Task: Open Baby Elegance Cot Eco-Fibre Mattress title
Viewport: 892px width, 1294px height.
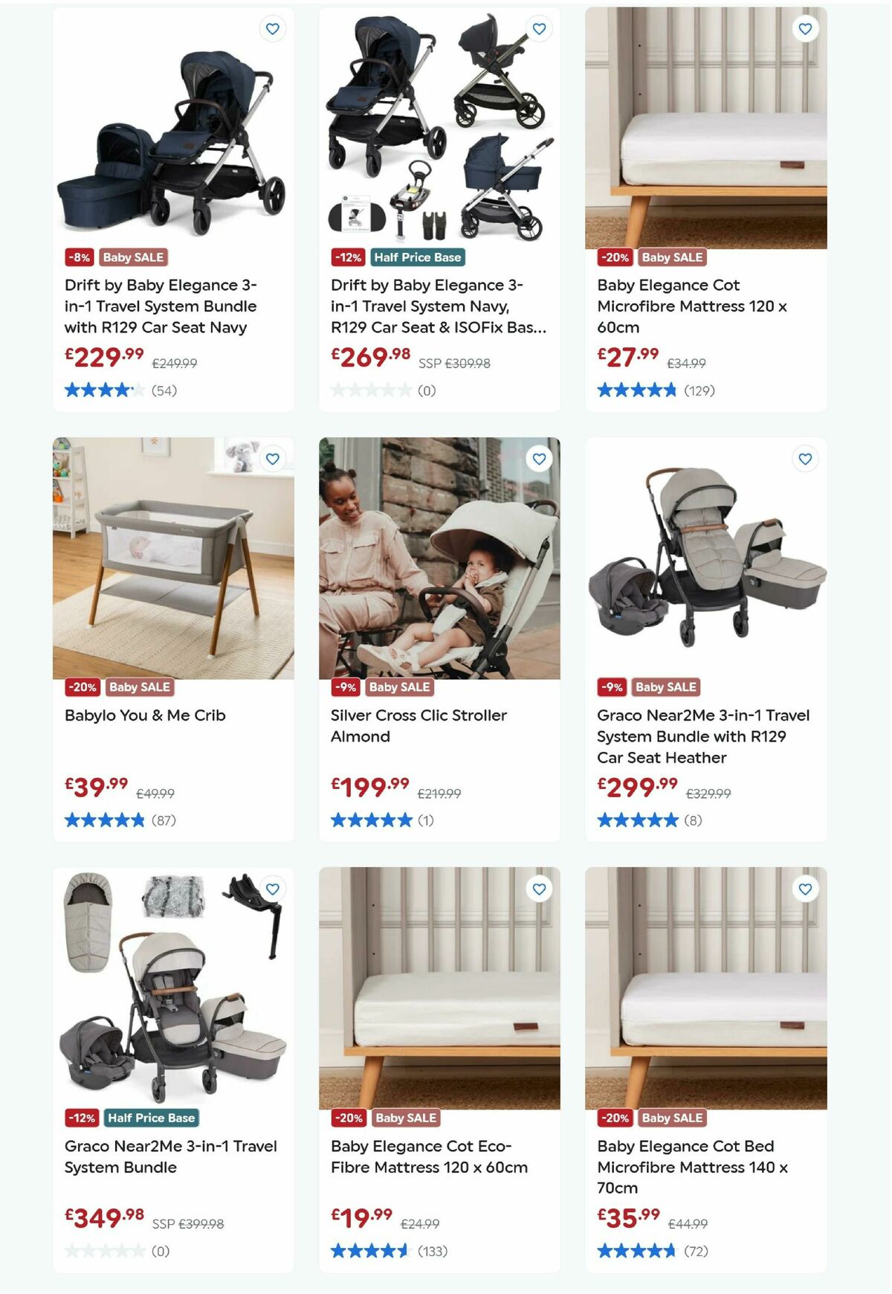Action: pyautogui.click(x=429, y=1156)
